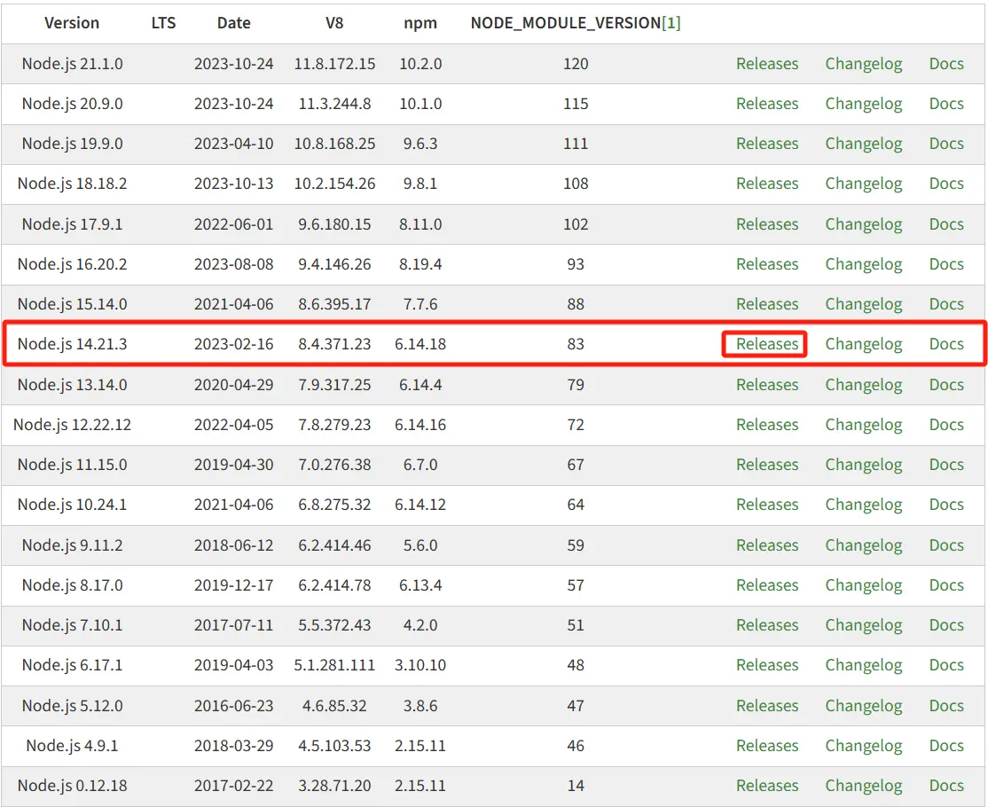988x807 pixels.
Task: Open Docs for Node.js 9.11.2
Action: point(946,545)
